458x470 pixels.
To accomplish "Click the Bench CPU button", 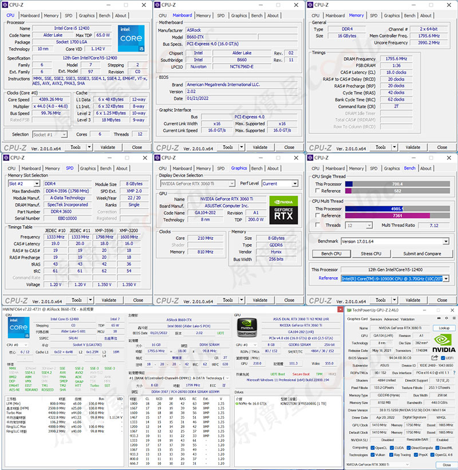I will (x=331, y=254).
